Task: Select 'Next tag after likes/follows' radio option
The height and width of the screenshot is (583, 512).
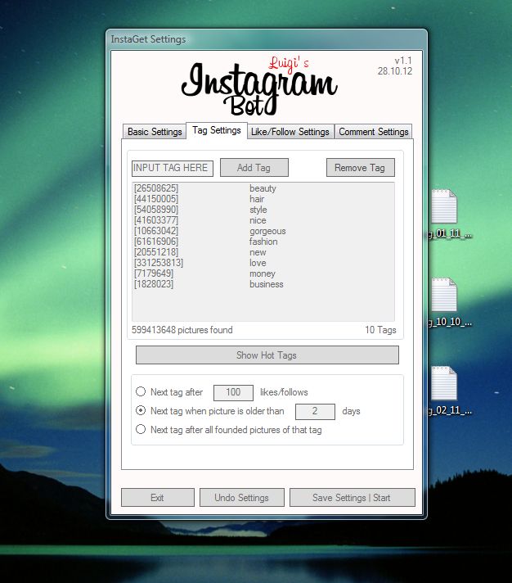Action: tap(141, 392)
